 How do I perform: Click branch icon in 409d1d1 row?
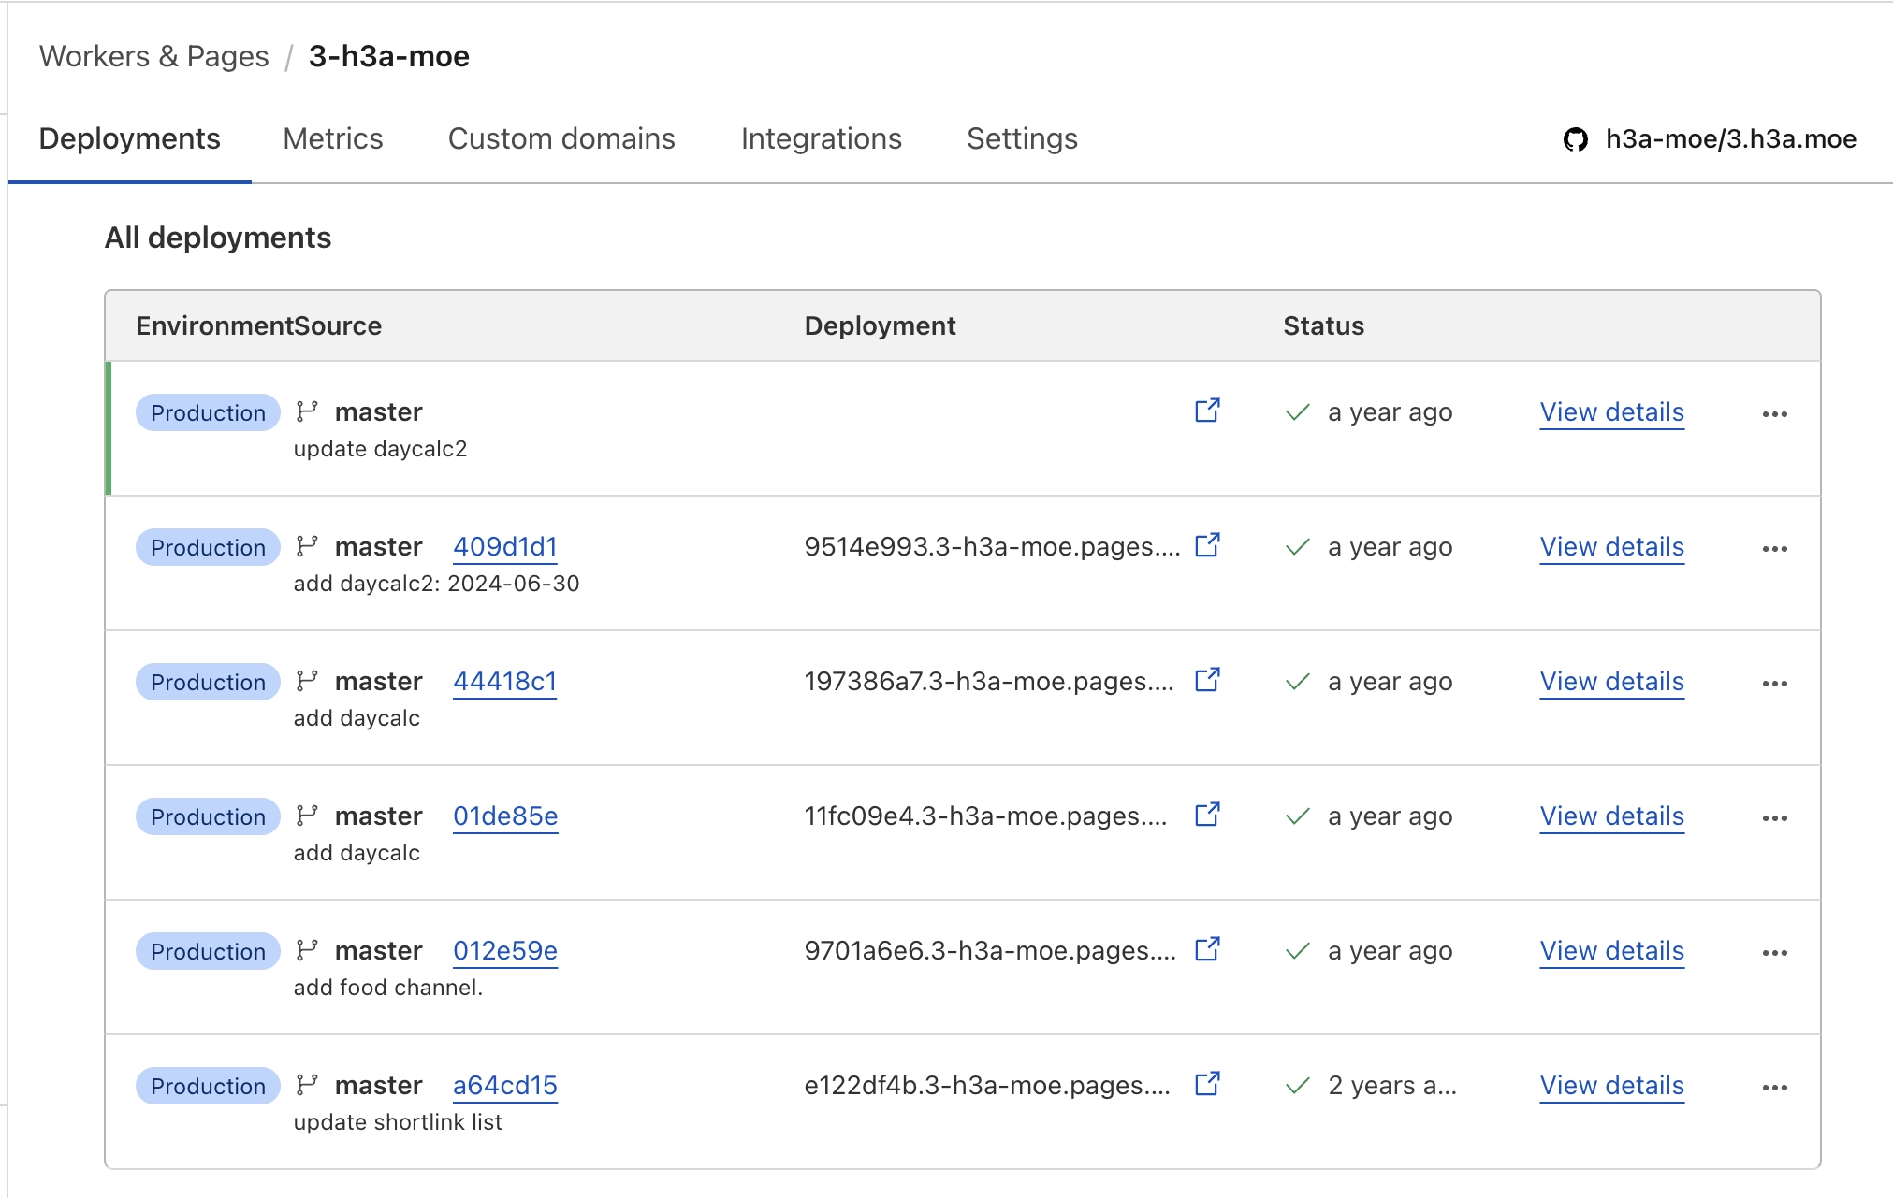(307, 546)
